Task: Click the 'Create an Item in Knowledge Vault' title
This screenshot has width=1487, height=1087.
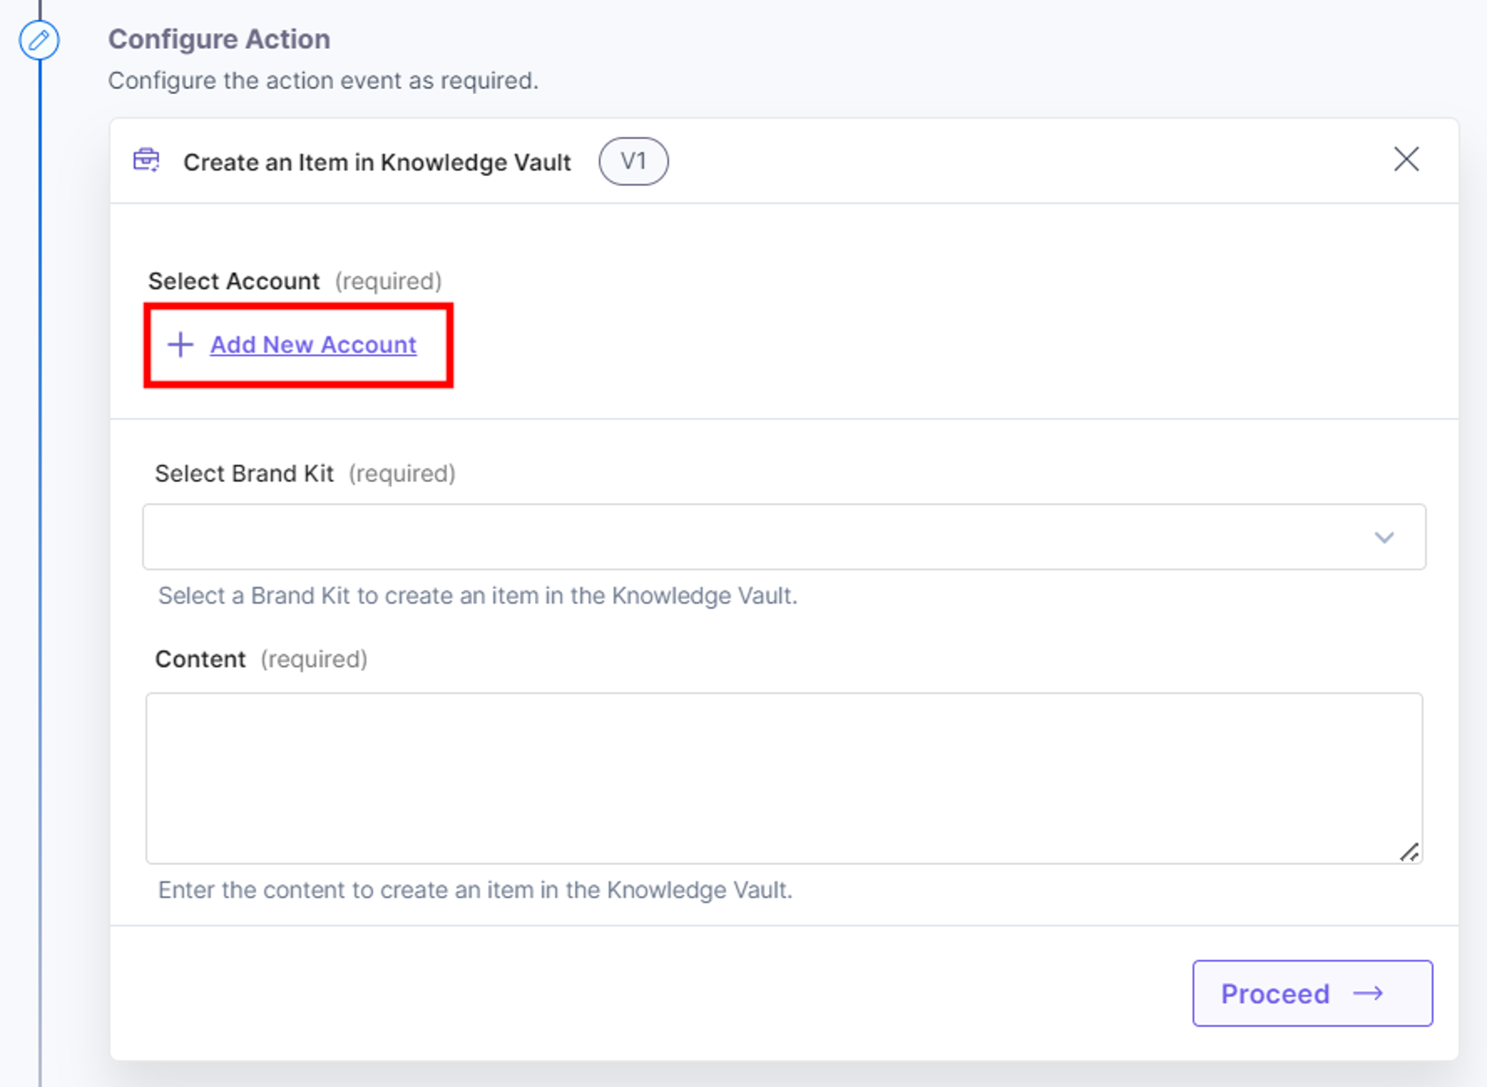Action: pyautogui.click(x=377, y=163)
